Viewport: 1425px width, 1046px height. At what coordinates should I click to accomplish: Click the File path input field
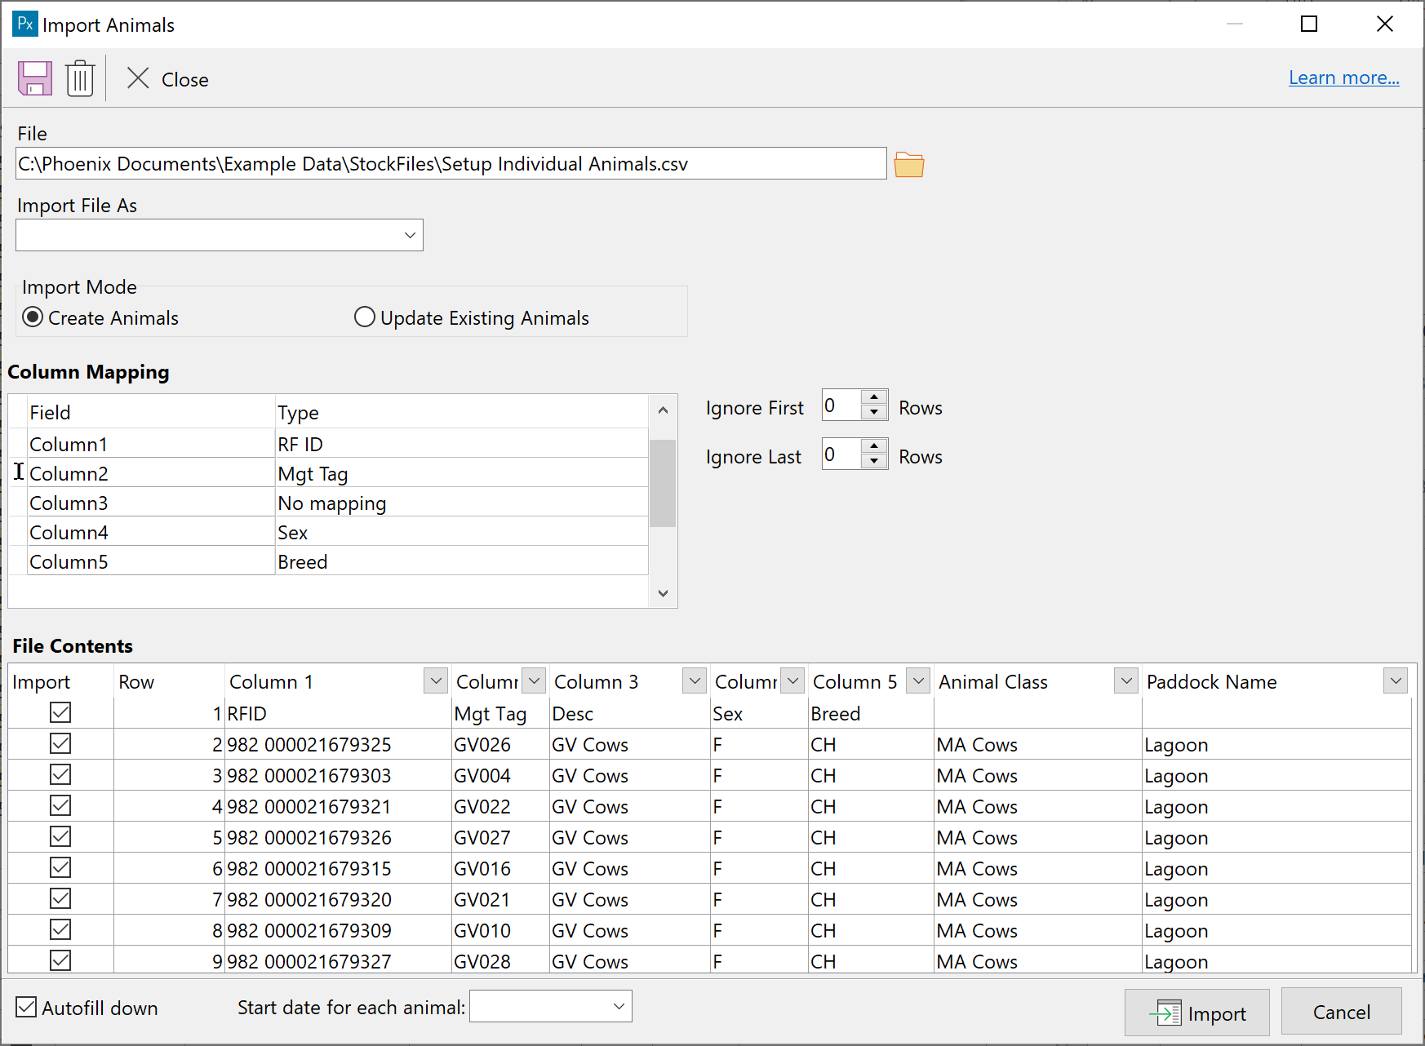click(451, 163)
